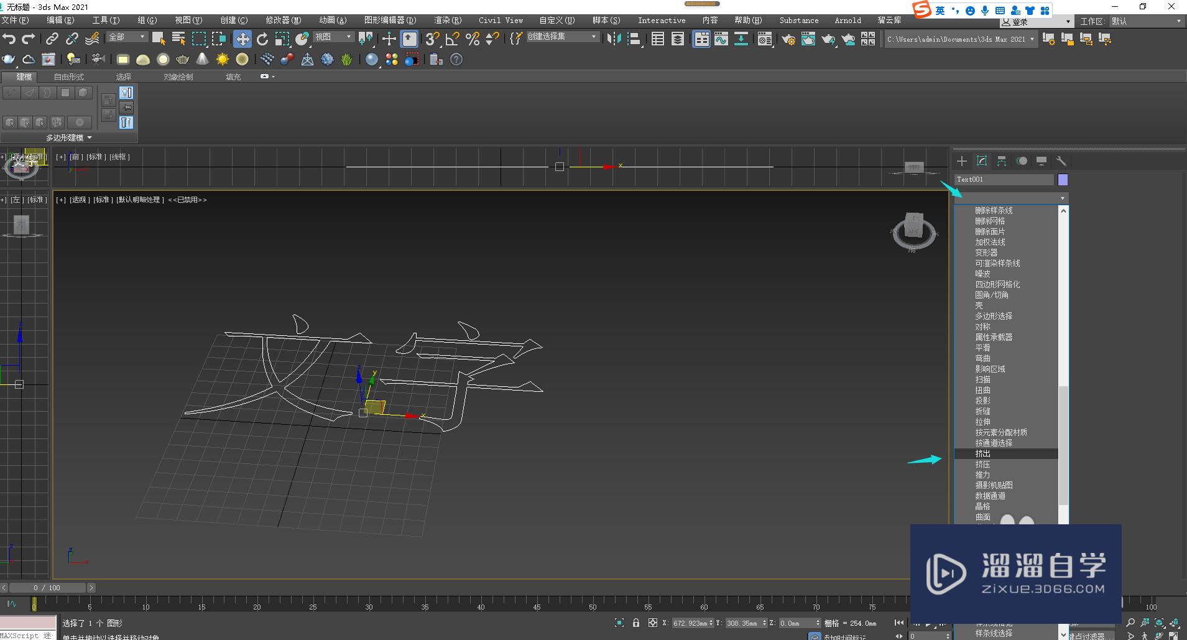This screenshot has height=640, width=1187.
Task: Select the Link tool icon
Action: tap(52, 39)
